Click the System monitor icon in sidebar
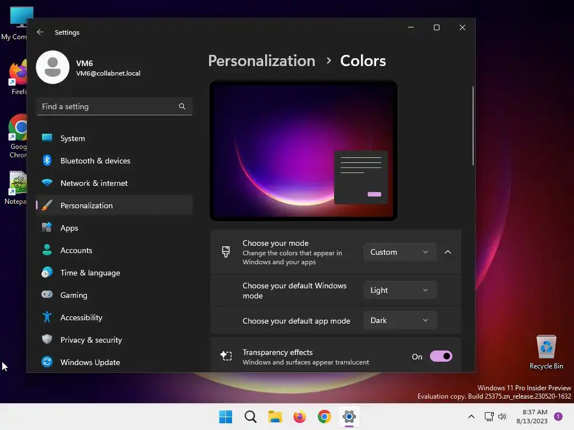The width and height of the screenshot is (574, 430). point(47,138)
